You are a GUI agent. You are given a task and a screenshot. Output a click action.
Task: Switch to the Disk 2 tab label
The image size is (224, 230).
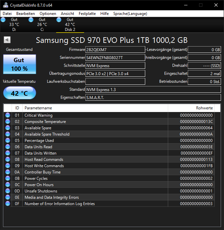(70, 30)
